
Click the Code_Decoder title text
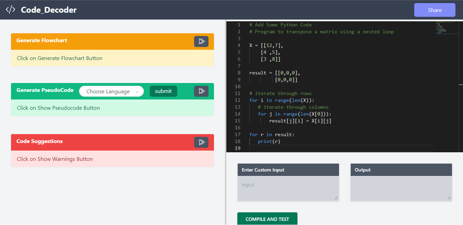[49, 10]
